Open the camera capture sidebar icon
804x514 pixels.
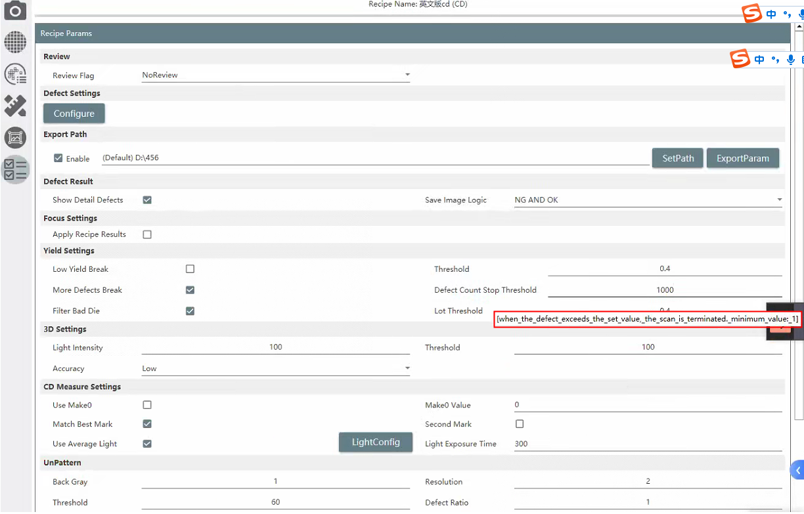15,10
